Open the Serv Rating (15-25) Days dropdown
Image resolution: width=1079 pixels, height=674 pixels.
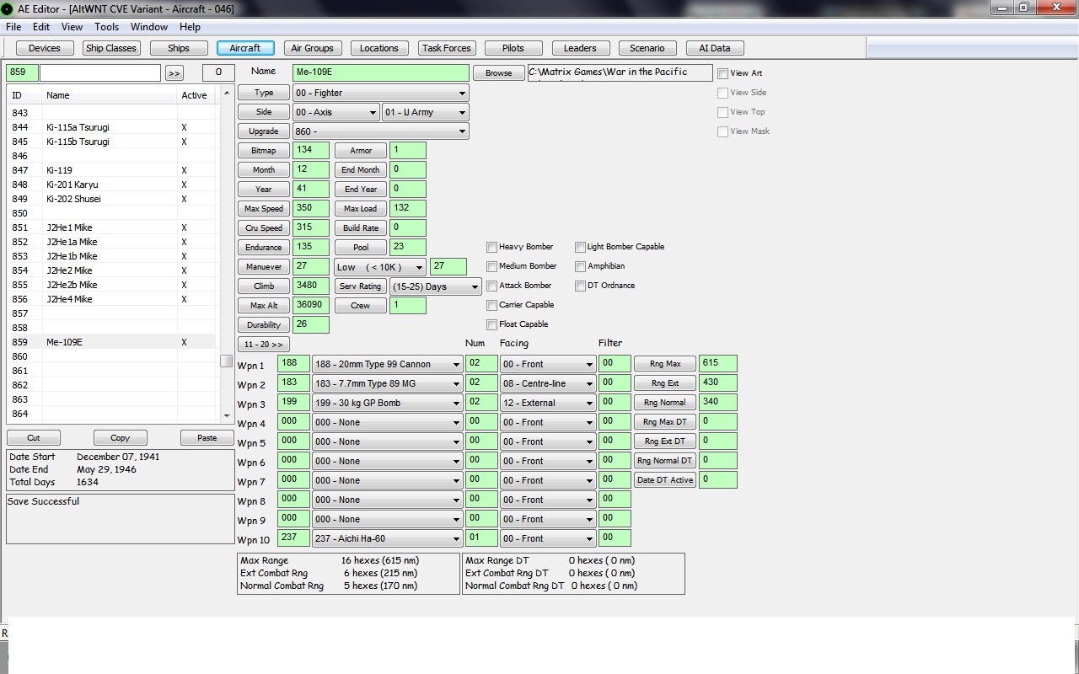[x=435, y=286]
